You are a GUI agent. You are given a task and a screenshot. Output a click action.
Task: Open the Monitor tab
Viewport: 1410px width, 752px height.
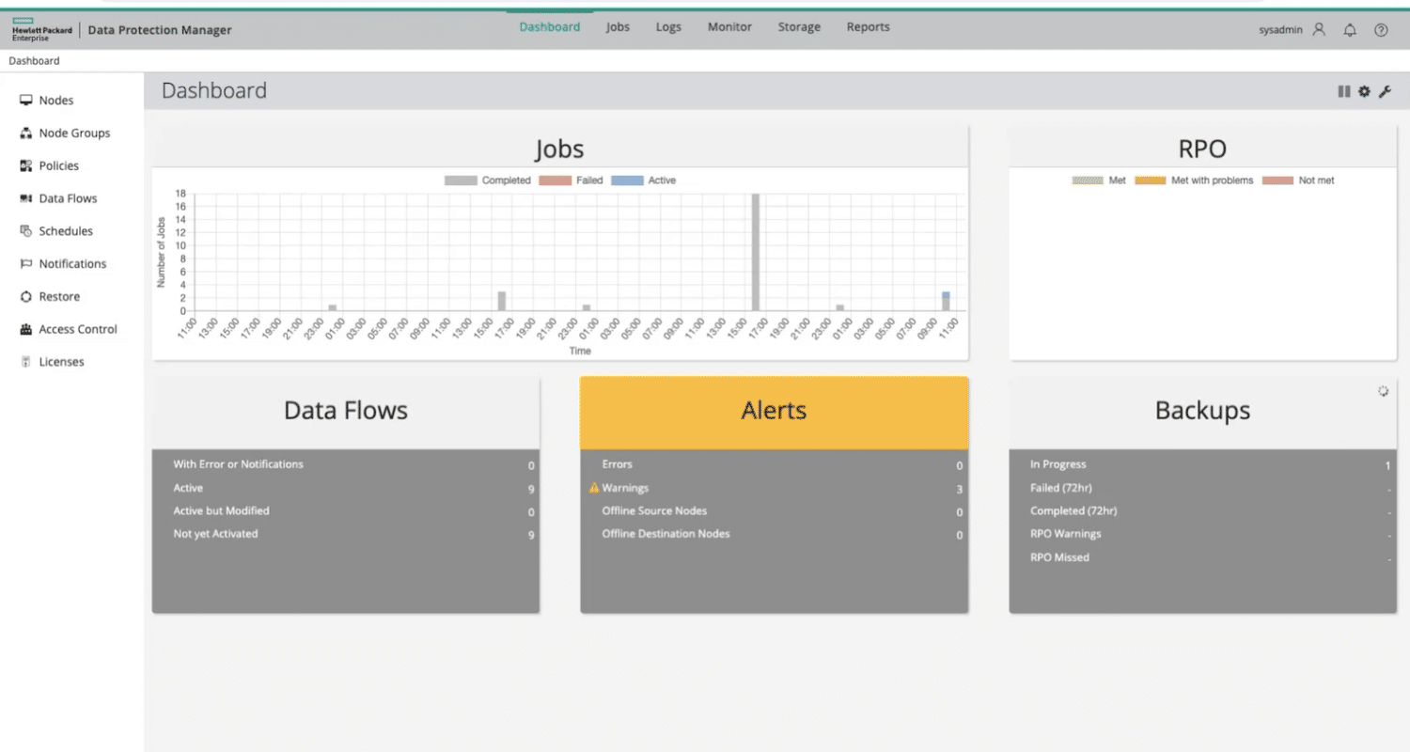[729, 27]
